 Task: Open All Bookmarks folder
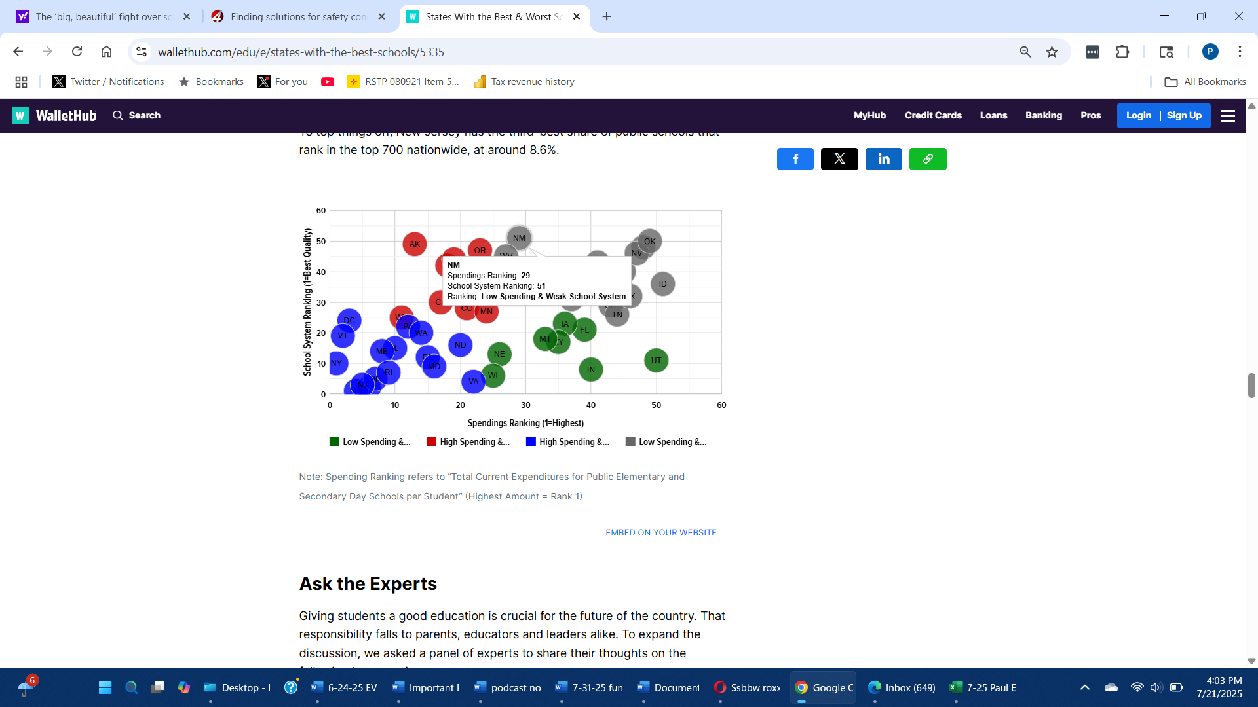click(1205, 82)
